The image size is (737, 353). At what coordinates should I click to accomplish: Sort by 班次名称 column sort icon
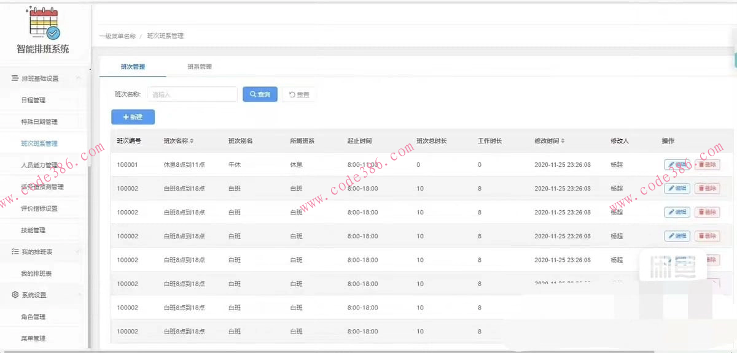point(192,141)
